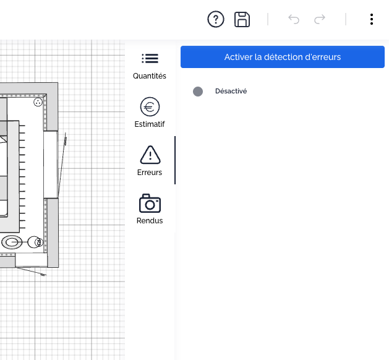Undo the last action
Screen dimensions: 389x360
(x=294, y=19)
